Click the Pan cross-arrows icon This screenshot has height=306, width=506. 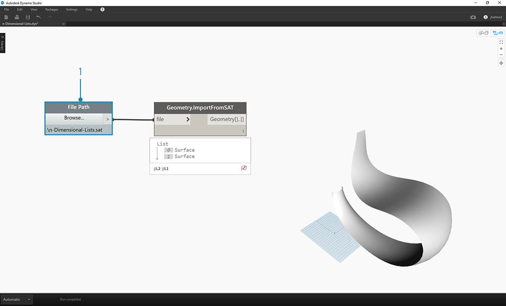point(501,63)
